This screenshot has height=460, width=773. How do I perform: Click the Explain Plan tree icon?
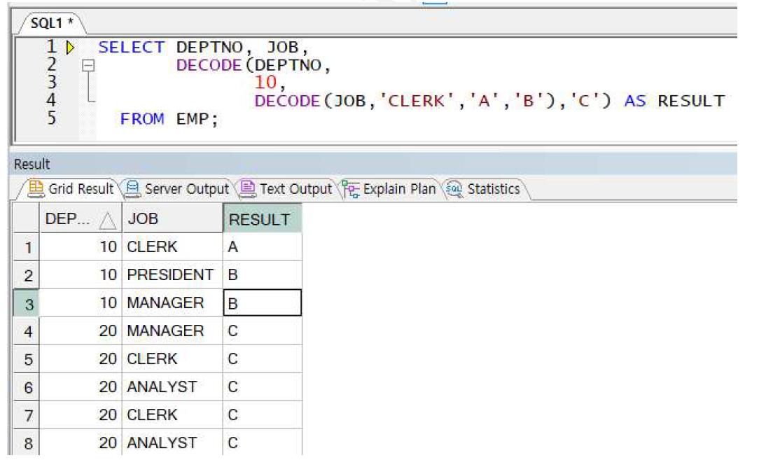coord(351,189)
